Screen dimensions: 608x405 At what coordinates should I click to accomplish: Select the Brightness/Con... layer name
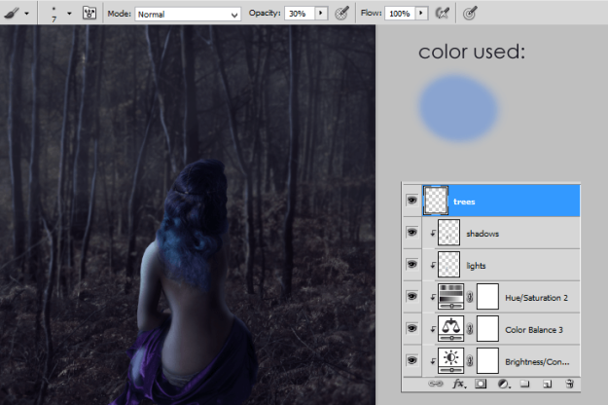pos(537,362)
